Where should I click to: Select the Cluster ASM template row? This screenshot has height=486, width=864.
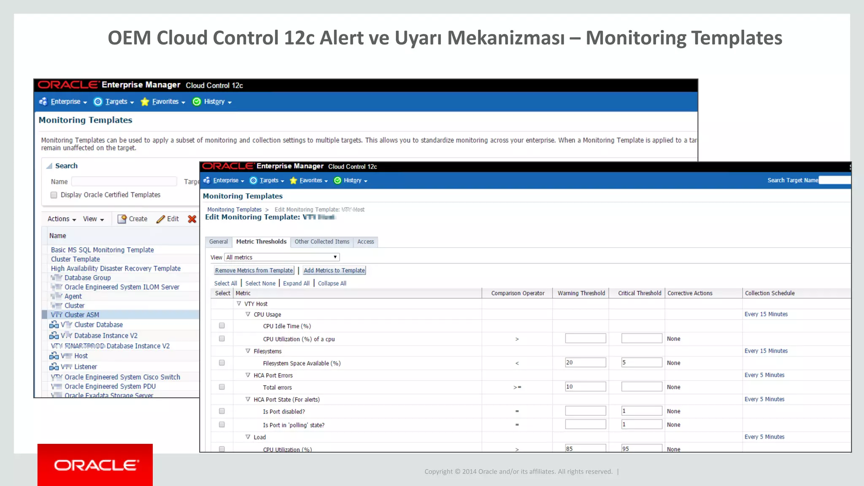121,315
